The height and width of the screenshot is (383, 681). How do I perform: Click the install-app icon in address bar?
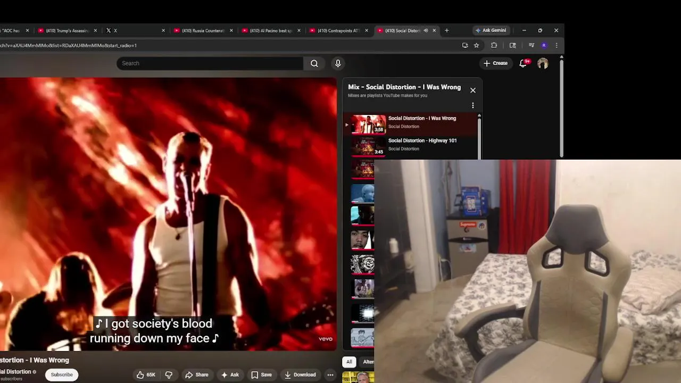click(x=465, y=45)
